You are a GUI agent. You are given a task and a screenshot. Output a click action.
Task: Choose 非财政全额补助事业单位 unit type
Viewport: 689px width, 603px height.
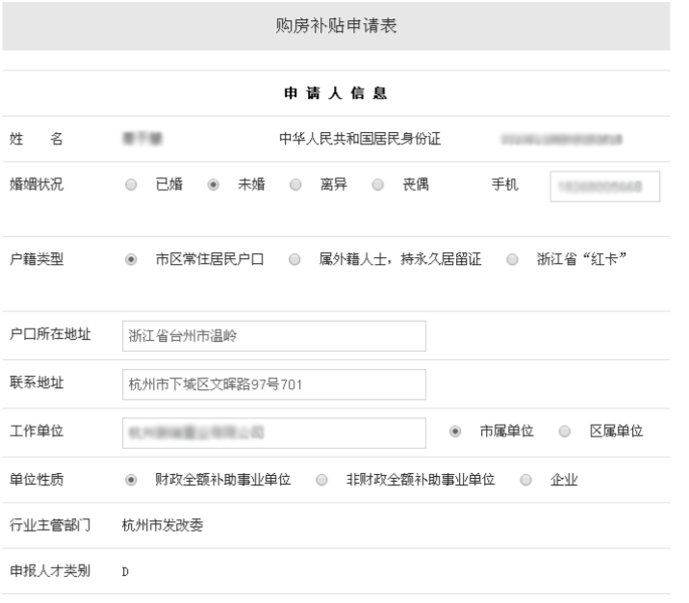[x=321, y=480]
